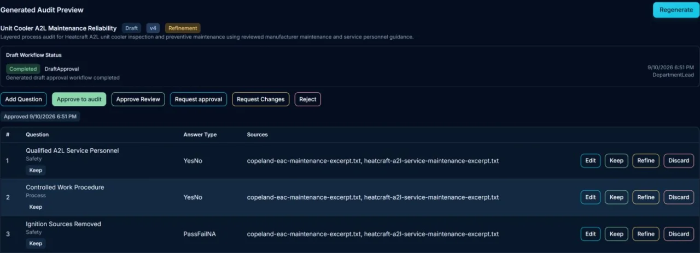Click Approve to audit button
The width and height of the screenshot is (700, 253).
pyautogui.click(x=79, y=99)
